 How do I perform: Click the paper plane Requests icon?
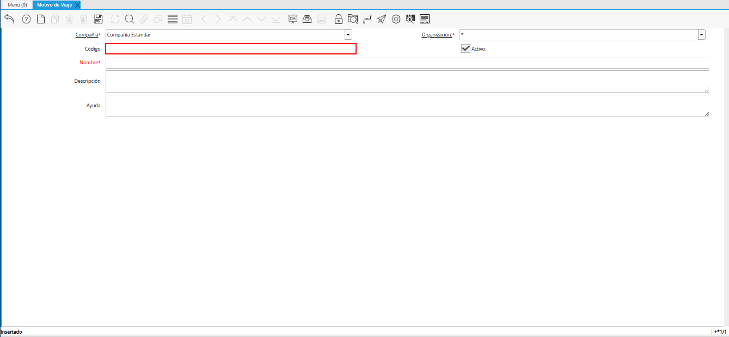(x=382, y=19)
